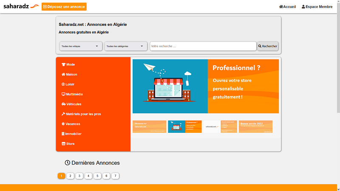The width and height of the screenshot is (340, 191).
Task: Click the ball icon for Loisir
Action: coord(63,84)
